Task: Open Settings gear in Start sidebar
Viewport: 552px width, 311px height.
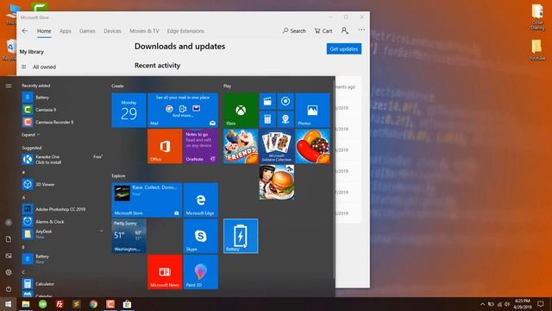Action: pos(9,272)
